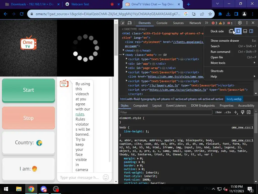This screenshot has height=194, width=258.
Task: Expand the head element node
Action: (123, 50)
